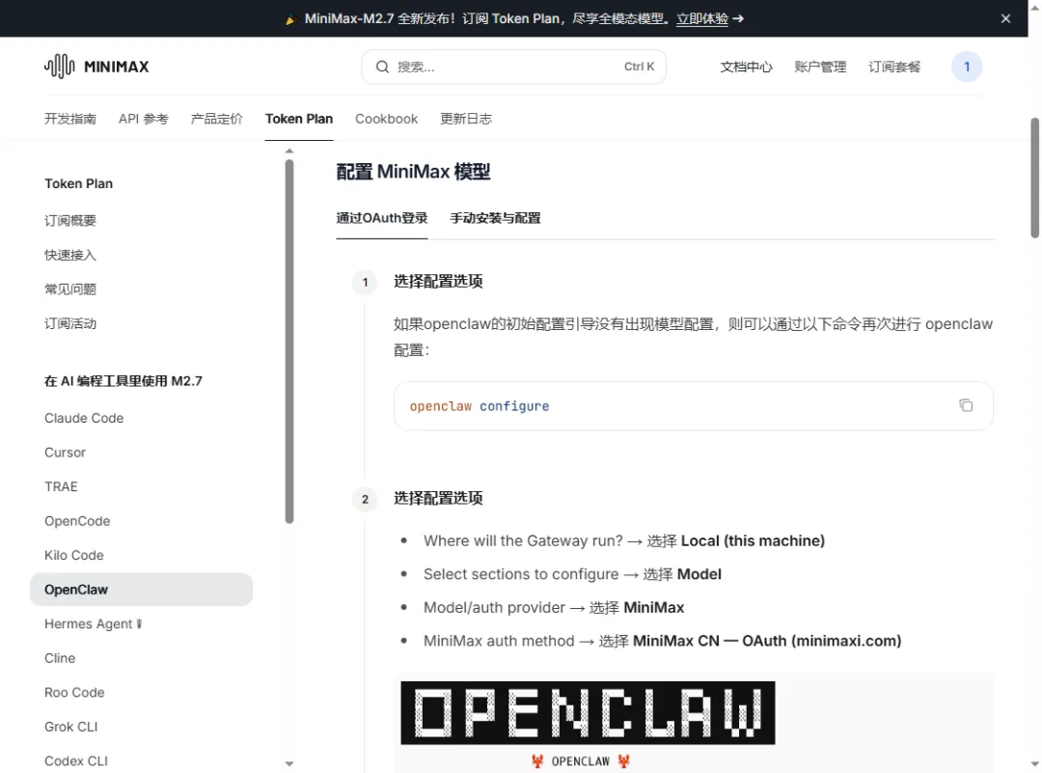
Task: Click the Select sections to configure line
Action: click(572, 574)
